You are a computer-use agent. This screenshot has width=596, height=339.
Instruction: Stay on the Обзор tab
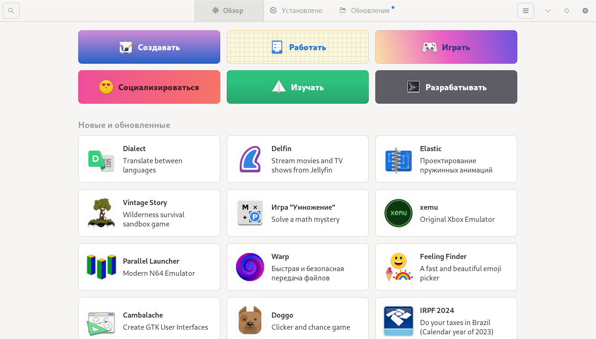click(229, 10)
